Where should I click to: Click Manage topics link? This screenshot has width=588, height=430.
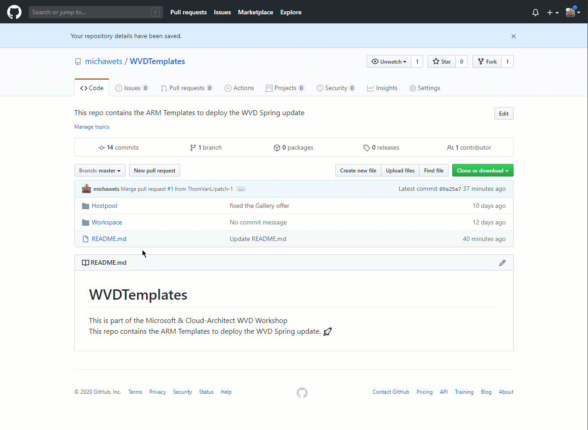pos(92,127)
